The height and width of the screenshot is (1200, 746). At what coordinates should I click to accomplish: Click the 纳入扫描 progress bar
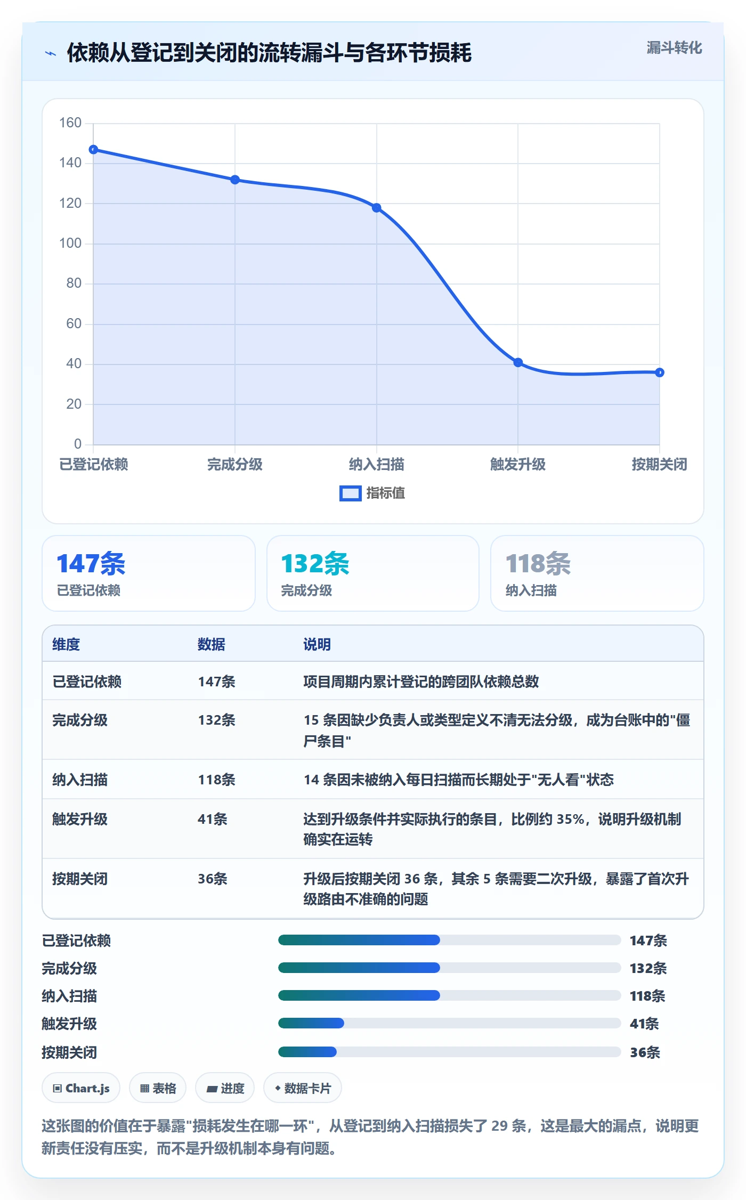pos(450,995)
